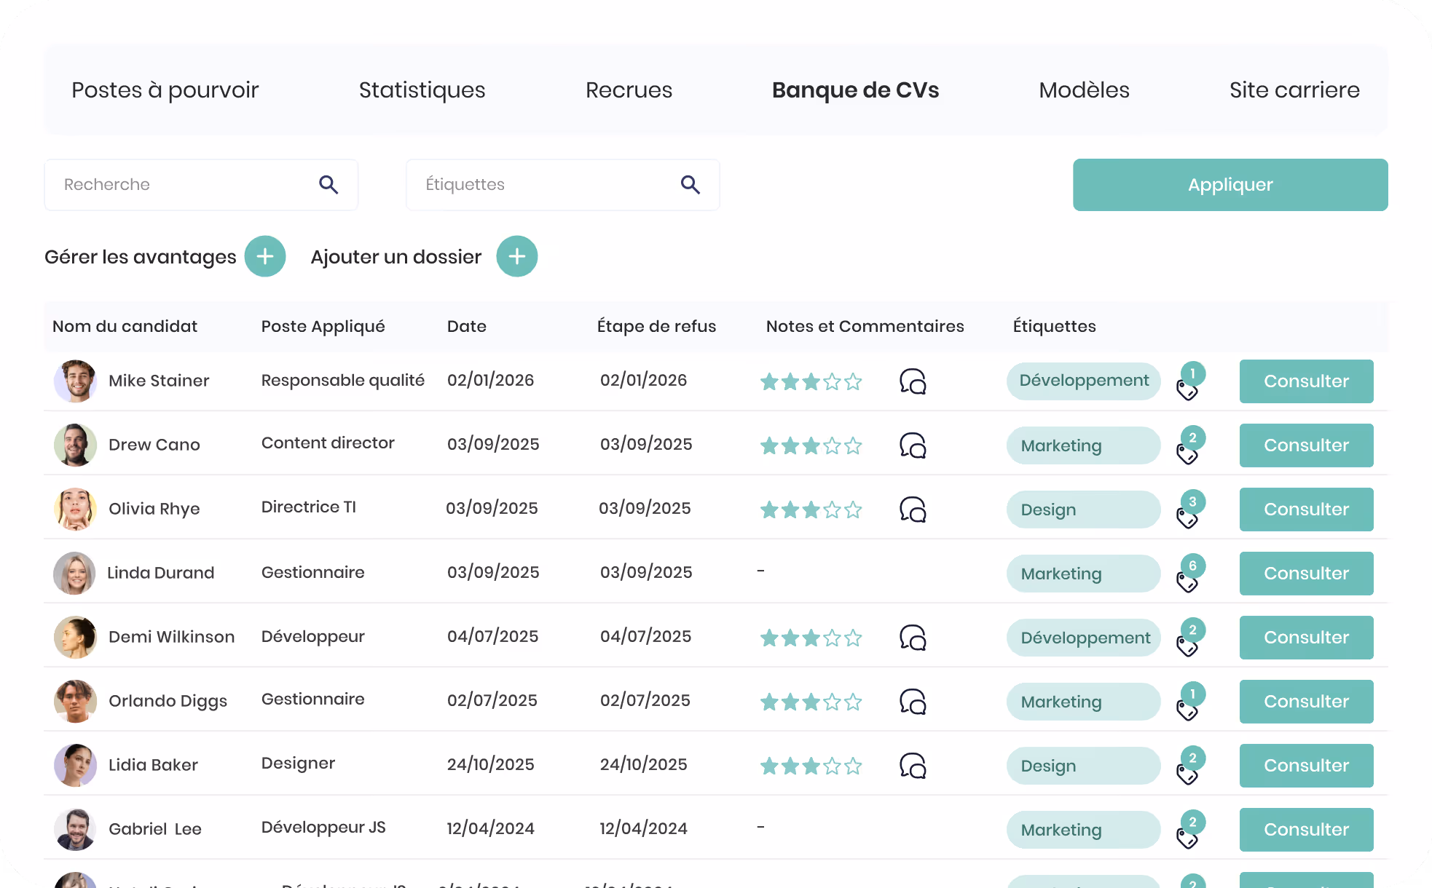
Task: Click the star rating for Orlando Diggs
Action: coord(811,702)
